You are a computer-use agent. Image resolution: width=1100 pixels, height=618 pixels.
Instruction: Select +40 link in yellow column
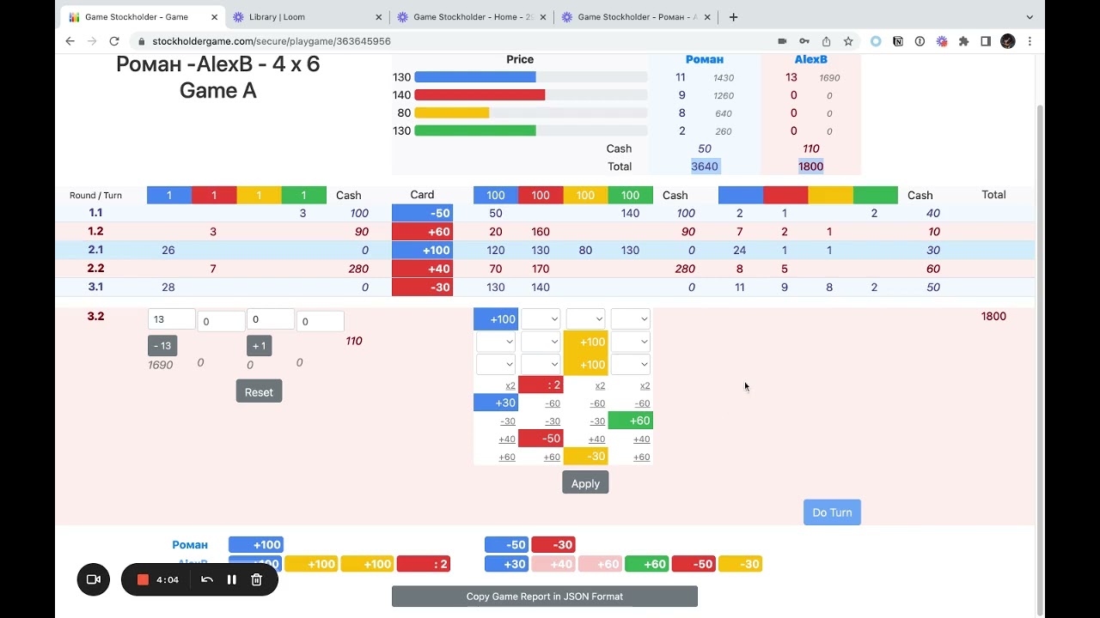tap(596, 439)
